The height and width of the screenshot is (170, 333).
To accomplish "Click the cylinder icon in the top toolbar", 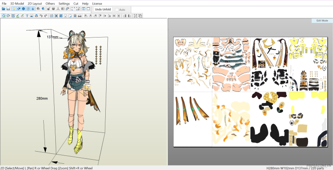I will [53, 9].
